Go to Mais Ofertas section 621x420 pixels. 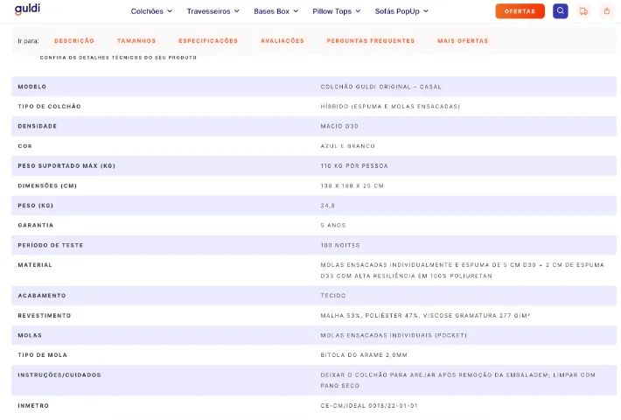463,41
